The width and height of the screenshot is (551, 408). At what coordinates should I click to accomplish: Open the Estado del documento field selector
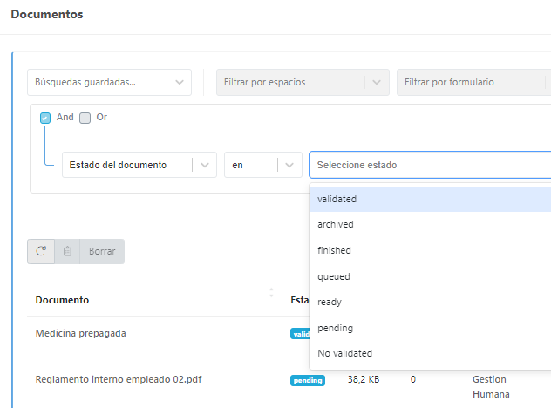click(139, 165)
